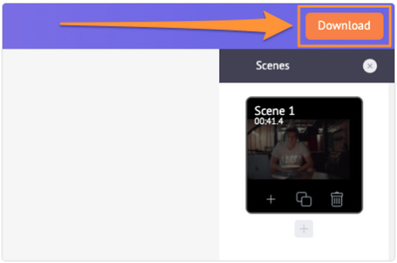Click the orange Download button
This screenshot has height=263, width=397.
tap(344, 26)
